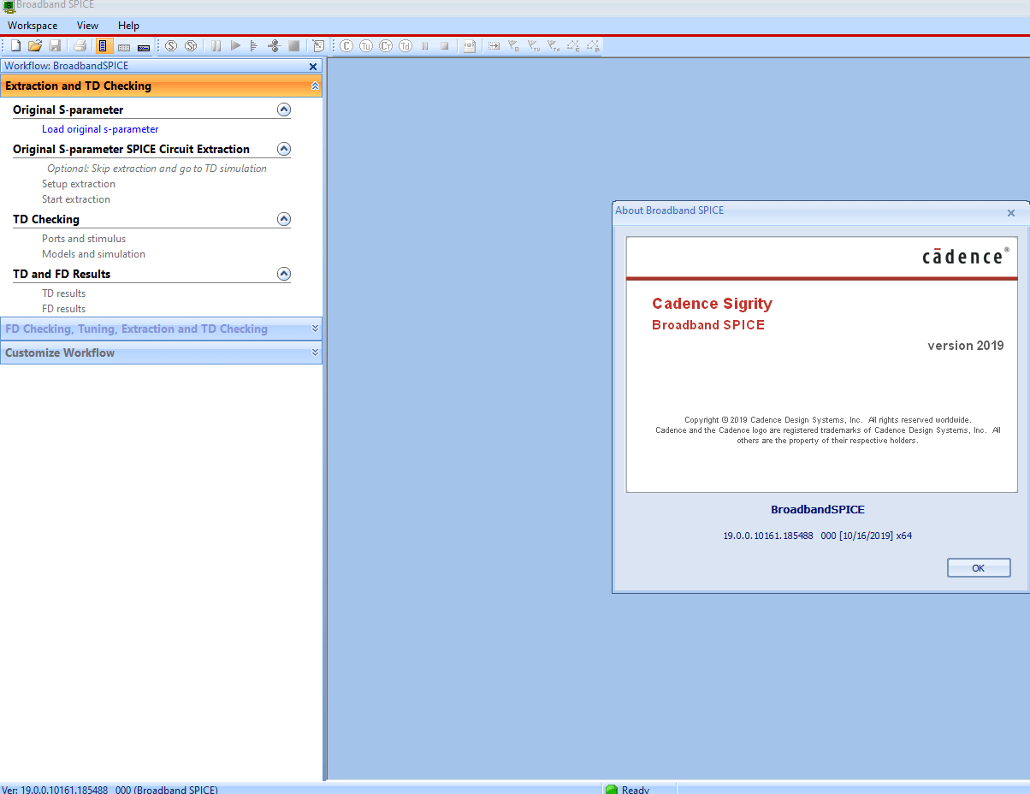
Task: Click the green Ready status indicator
Action: click(612, 790)
